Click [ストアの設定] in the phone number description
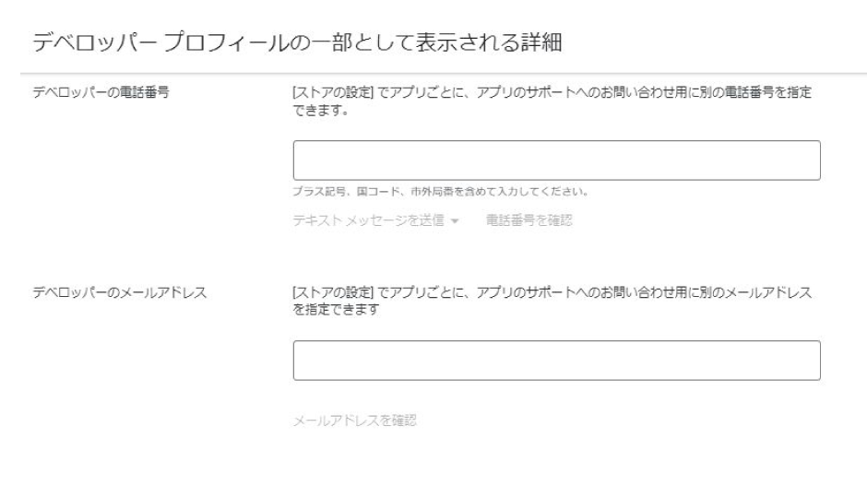The width and height of the screenshot is (867, 498). (325, 93)
